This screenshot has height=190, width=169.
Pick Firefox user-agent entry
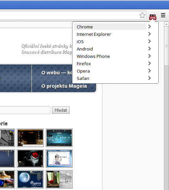click(110, 64)
